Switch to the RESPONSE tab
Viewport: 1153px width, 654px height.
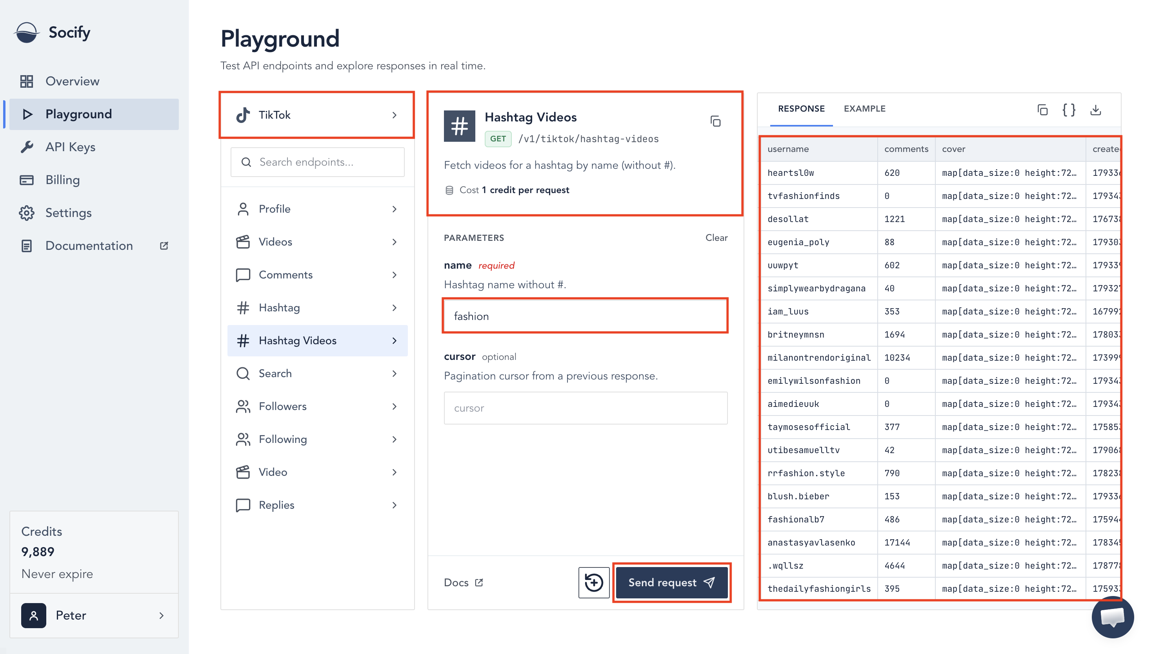click(801, 109)
